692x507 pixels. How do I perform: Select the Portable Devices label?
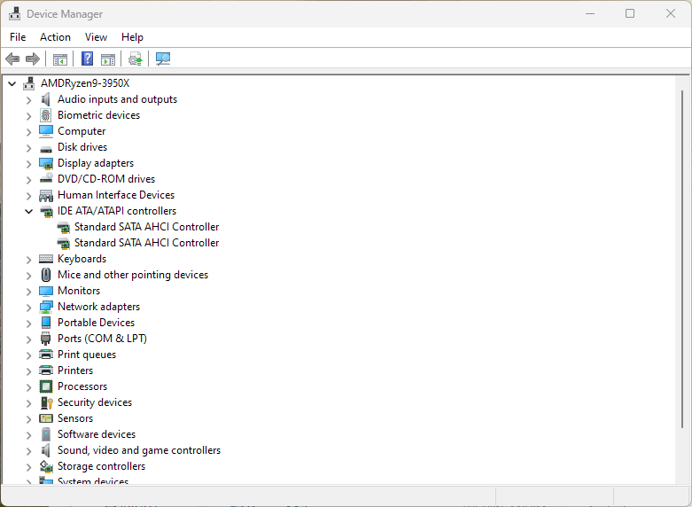point(96,323)
